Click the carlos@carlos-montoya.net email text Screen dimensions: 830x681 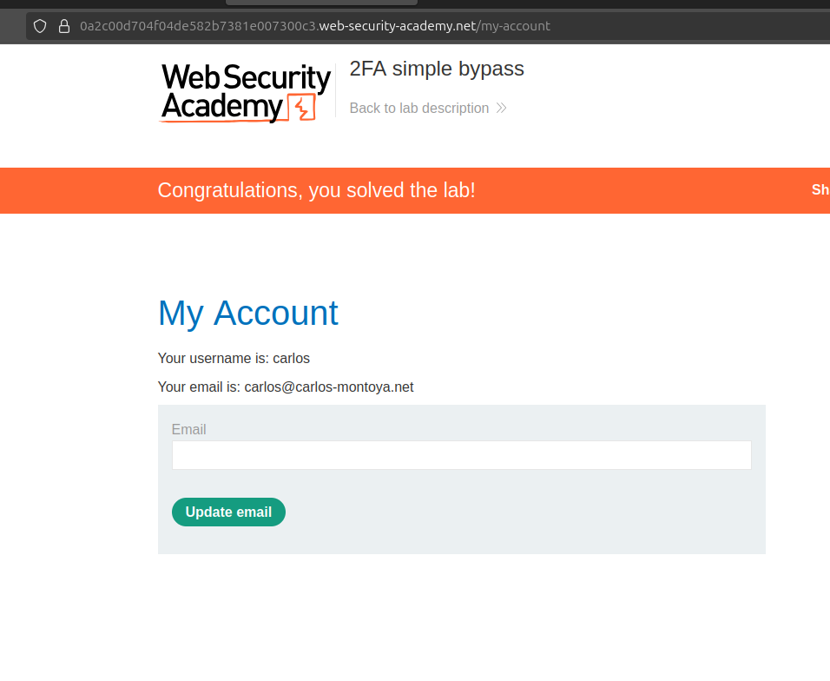tap(328, 387)
